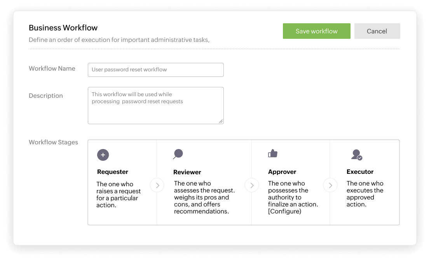Click the thumbs-up icon above Approver
Image resolution: width=429 pixels, height=260 pixels.
coord(272,154)
